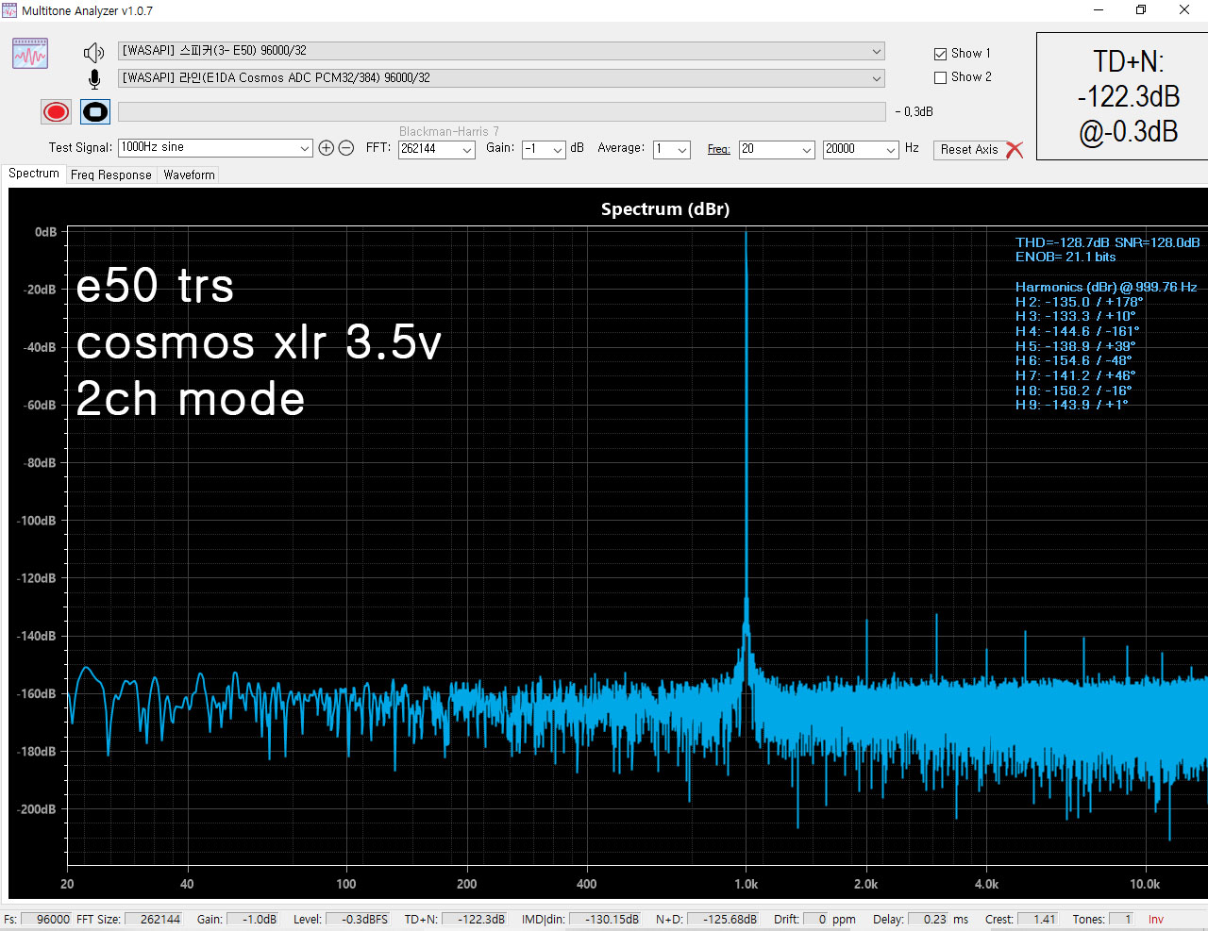This screenshot has width=1208, height=931.
Task: Open the start frequency 20 dropdown
Action: [x=777, y=149]
